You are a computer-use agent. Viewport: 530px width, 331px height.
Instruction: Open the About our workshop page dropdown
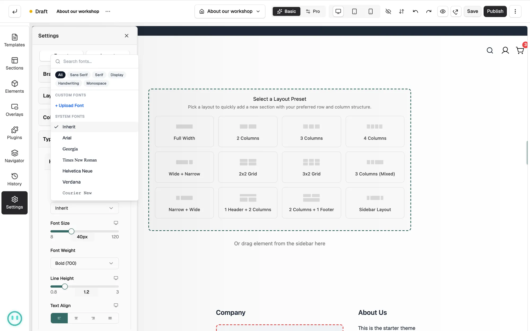pyautogui.click(x=230, y=11)
